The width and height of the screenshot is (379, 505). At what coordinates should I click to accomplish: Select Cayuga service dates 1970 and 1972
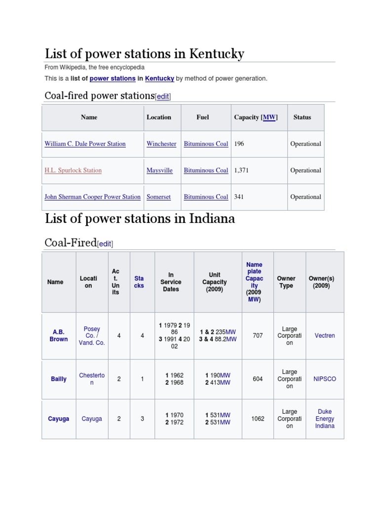174,419
